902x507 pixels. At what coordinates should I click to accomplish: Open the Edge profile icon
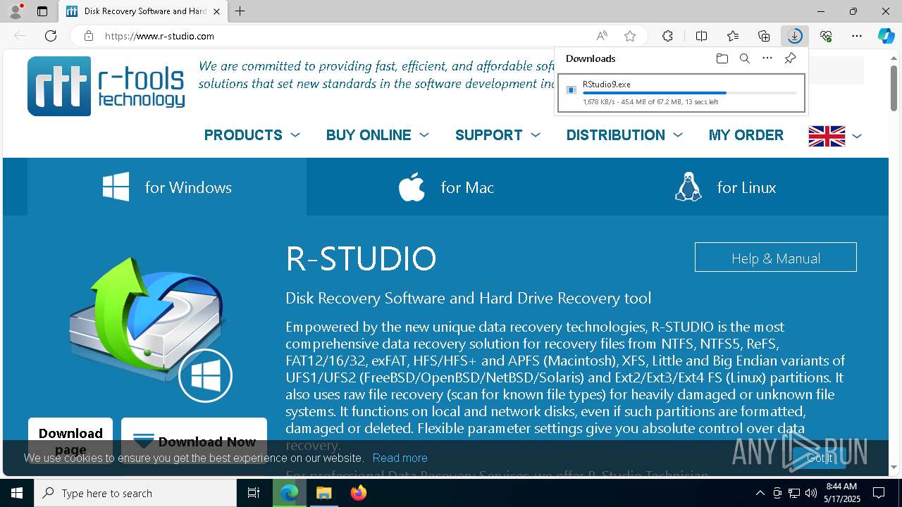(x=16, y=11)
